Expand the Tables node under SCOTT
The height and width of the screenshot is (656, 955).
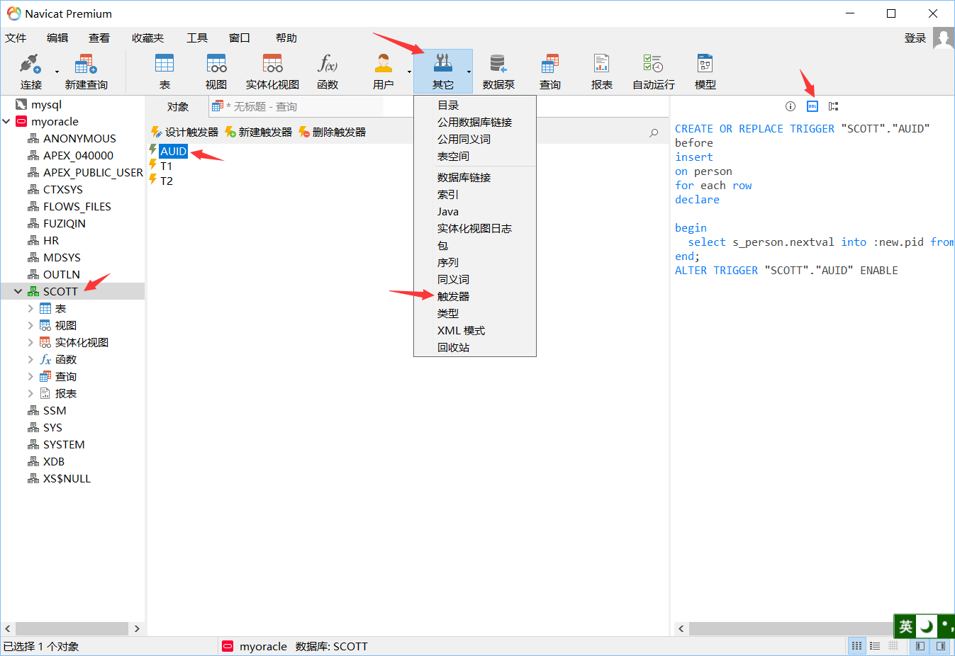(x=30, y=308)
